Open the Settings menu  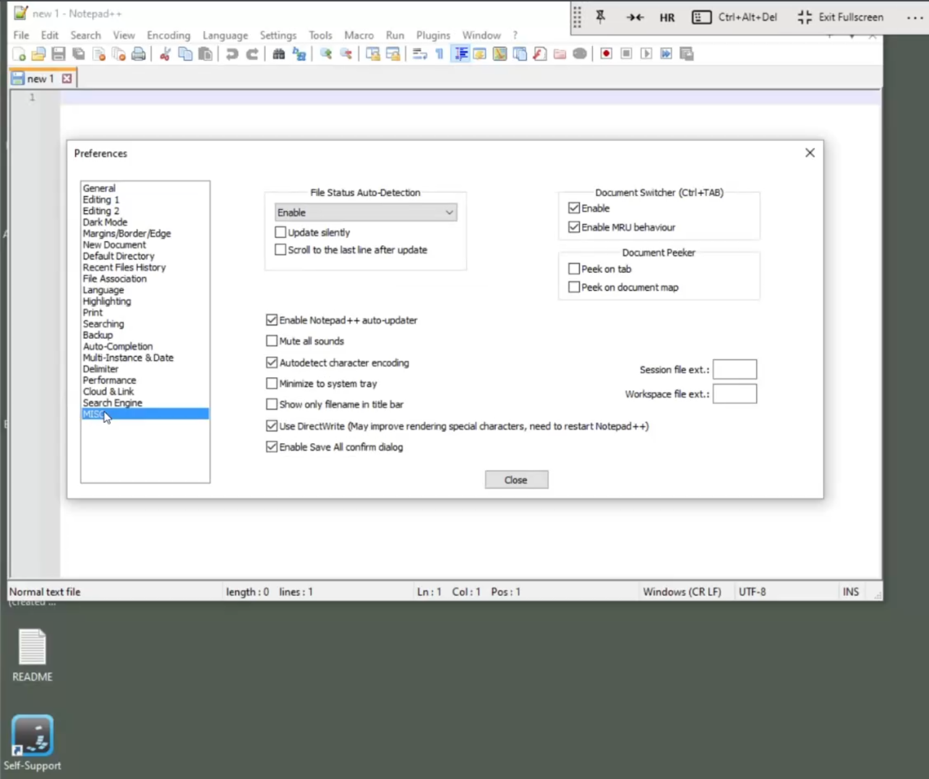point(278,35)
